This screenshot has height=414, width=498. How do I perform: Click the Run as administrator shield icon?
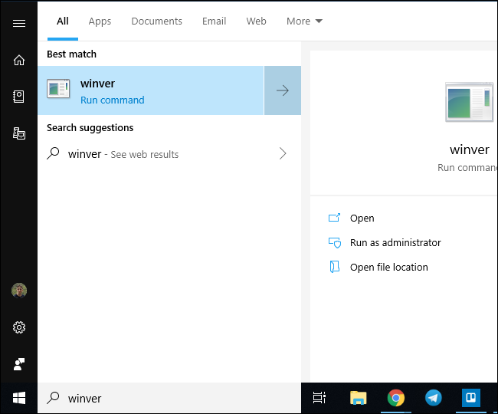pos(335,243)
